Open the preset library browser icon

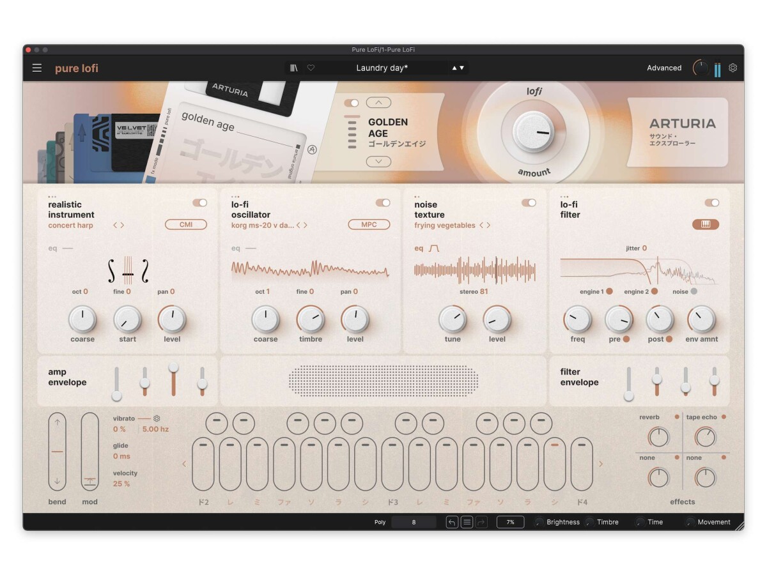coord(294,68)
